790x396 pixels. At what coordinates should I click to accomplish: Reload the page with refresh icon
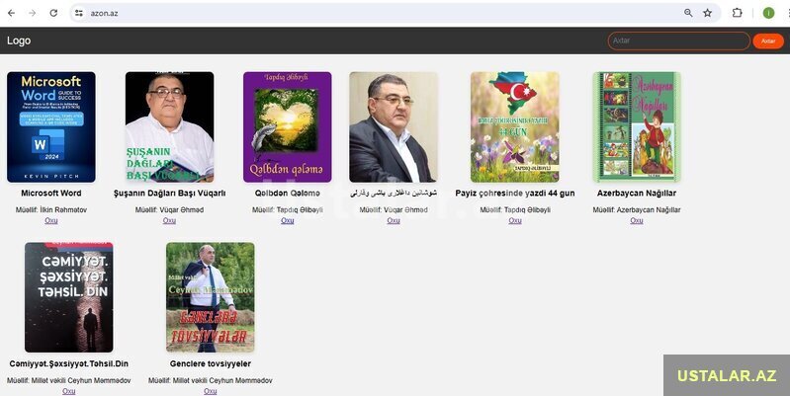(53, 13)
